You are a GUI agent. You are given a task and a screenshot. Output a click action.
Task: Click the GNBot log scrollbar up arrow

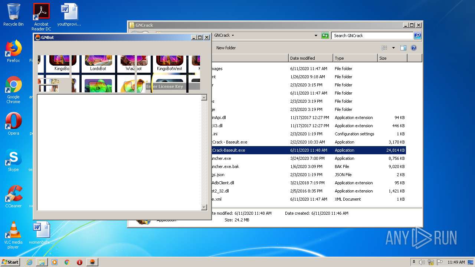(204, 98)
